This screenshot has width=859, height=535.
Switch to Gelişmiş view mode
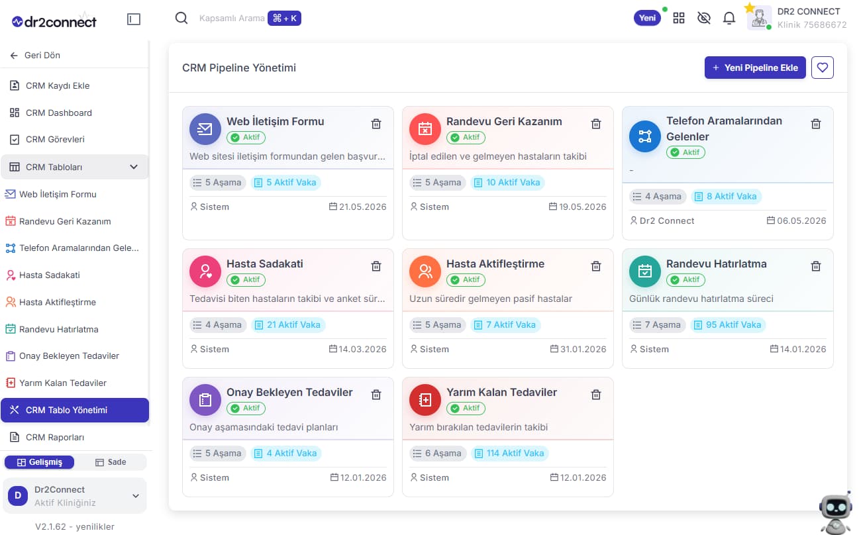tap(40, 462)
